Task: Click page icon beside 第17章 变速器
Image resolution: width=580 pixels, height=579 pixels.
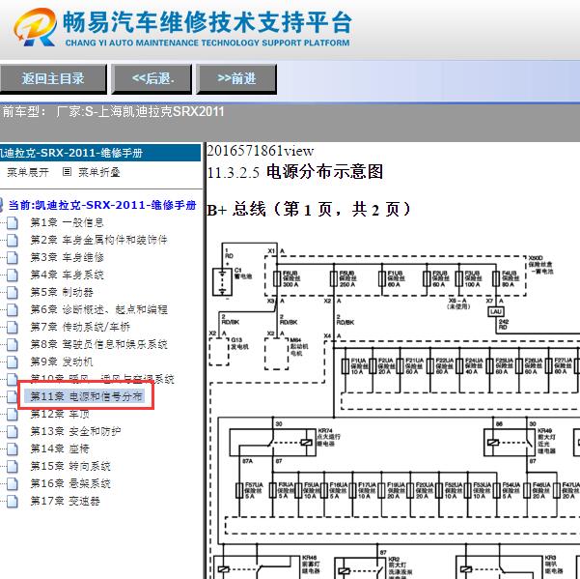Action: (13, 502)
